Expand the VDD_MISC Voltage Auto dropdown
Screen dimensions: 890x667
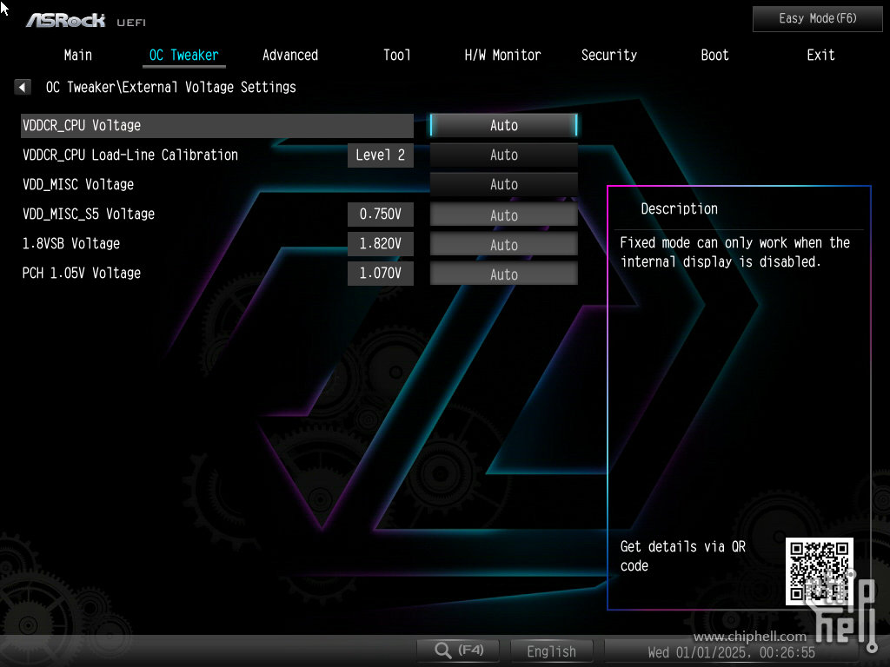tap(503, 184)
